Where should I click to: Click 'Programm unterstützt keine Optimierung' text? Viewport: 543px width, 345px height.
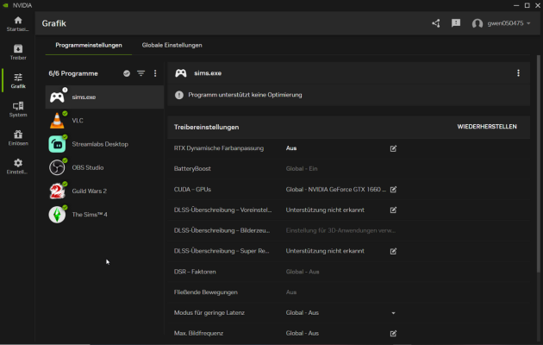pos(245,95)
